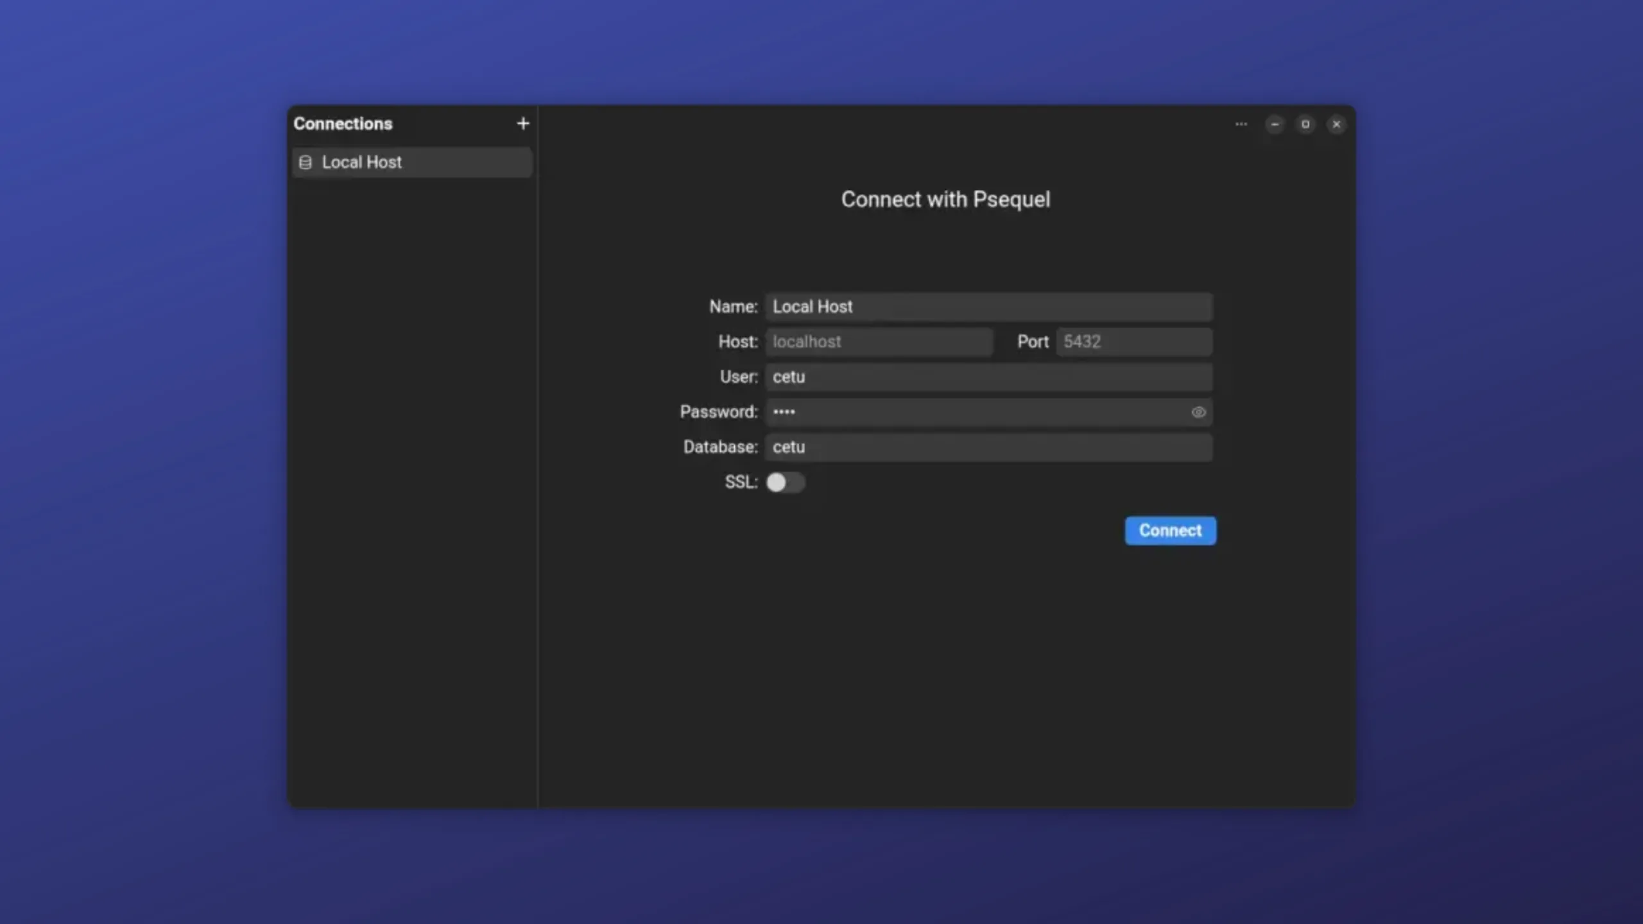This screenshot has height=924, width=1643.
Task: Focus the User field containing cetu
Action: coord(988,377)
